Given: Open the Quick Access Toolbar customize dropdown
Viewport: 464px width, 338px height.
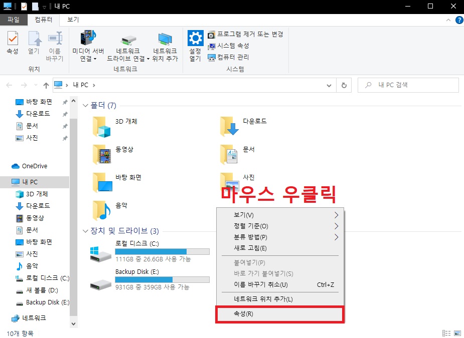Looking at the screenshot, I should [x=44, y=7].
